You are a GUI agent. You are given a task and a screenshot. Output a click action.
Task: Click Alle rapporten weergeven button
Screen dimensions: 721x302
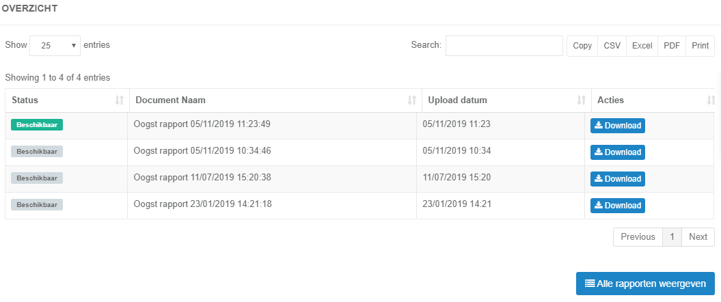point(645,284)
